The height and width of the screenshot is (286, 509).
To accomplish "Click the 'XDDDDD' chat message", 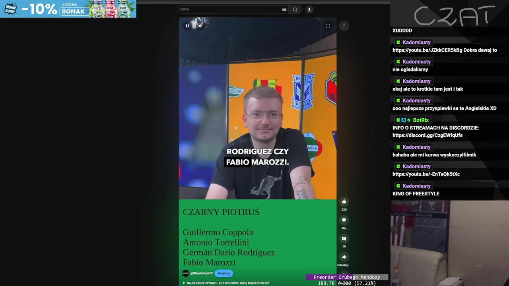I will 402,31.
